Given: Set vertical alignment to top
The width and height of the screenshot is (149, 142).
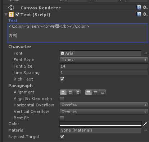Looking at the screenshot, I should coord(88,92).
